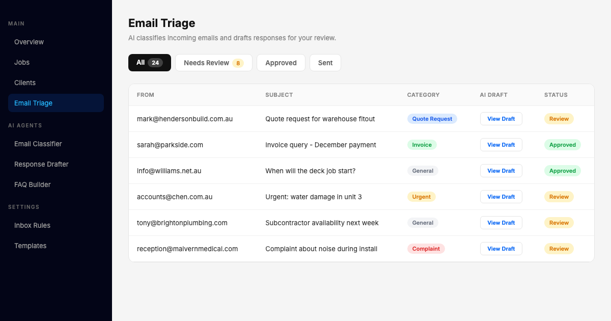Open the Response Drafter agent

pyautogui.click(x=41, y=164)
